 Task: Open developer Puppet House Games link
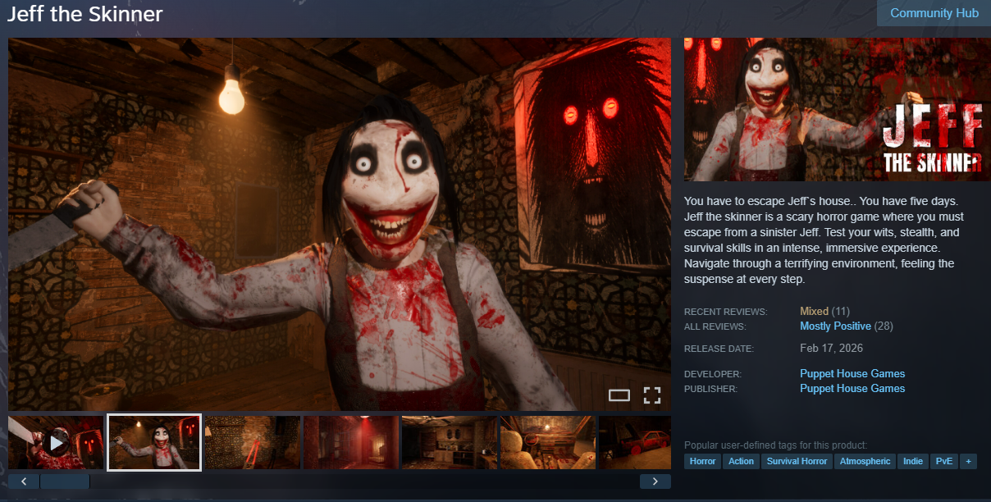(852, 374)
